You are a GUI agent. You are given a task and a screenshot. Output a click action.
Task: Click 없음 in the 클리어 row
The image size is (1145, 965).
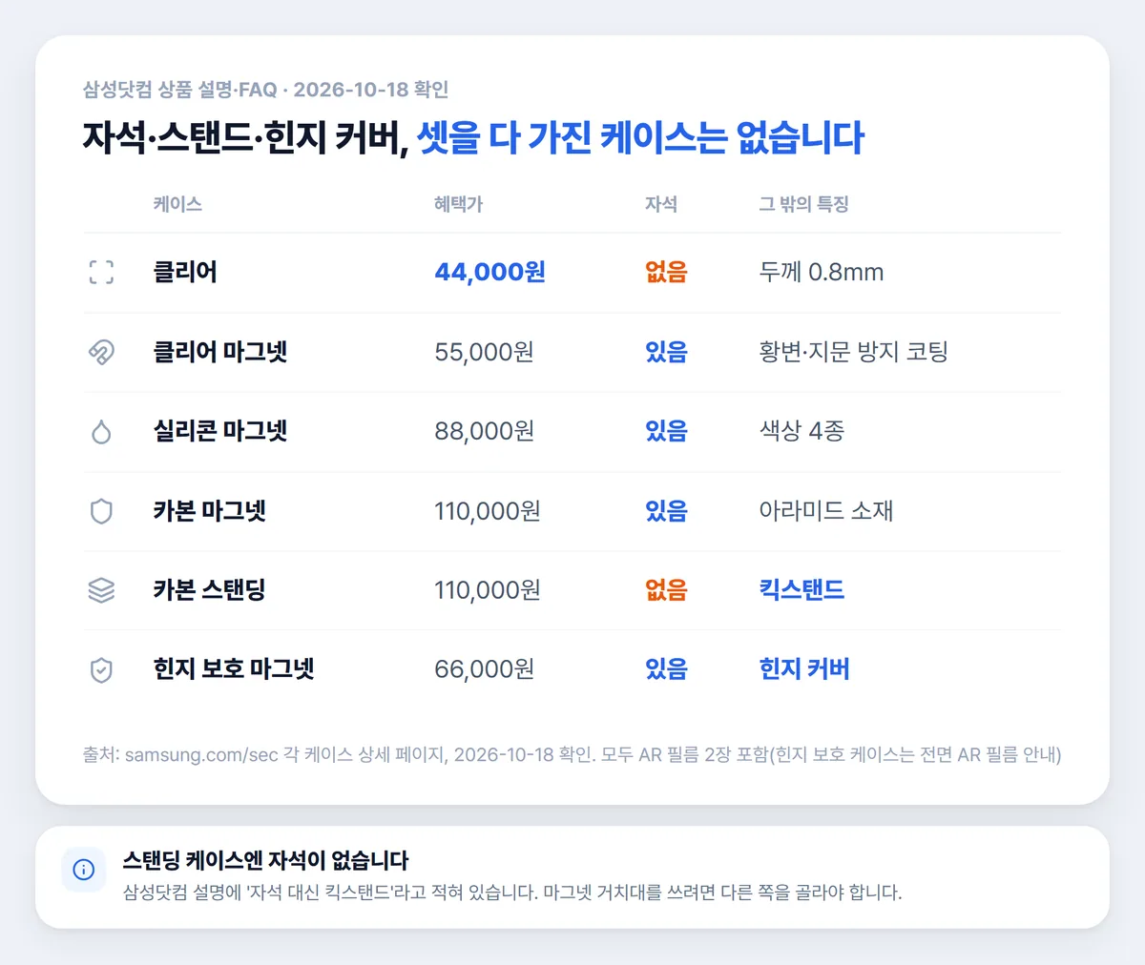pos(666,273)
